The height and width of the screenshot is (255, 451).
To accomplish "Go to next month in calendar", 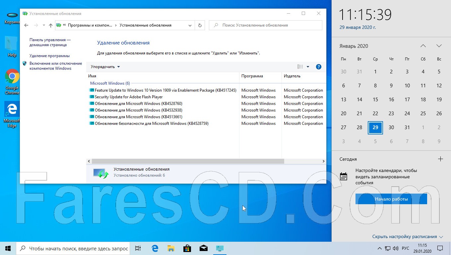I will coord(439,46).
